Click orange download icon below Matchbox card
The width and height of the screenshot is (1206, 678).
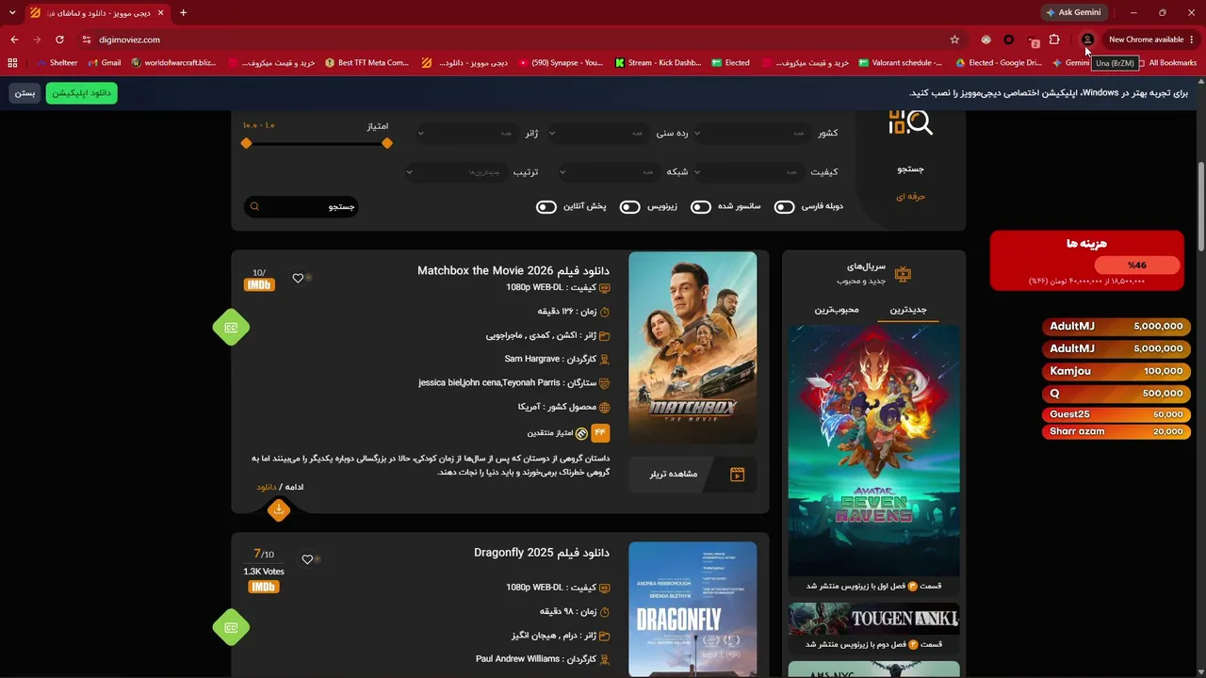point(278,509)
